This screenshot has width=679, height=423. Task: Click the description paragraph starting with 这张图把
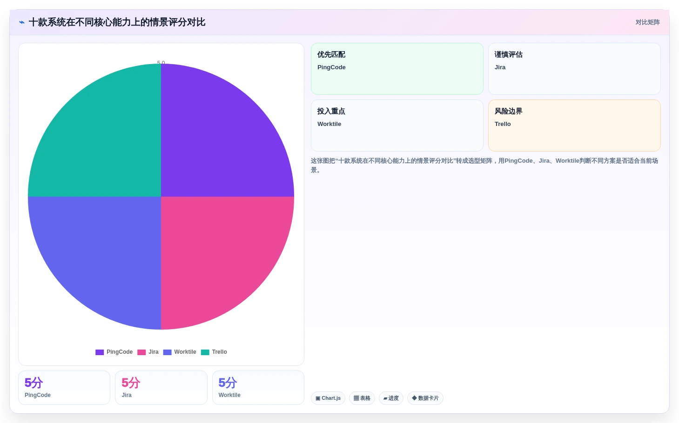[x=484, y=165]
